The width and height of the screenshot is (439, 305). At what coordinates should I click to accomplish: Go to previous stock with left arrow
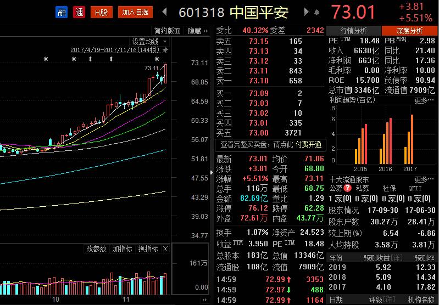[165, 12]
